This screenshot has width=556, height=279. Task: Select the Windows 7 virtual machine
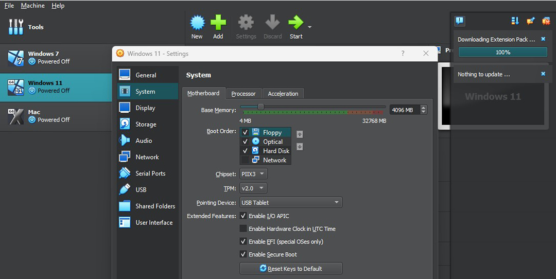(56, 58)
